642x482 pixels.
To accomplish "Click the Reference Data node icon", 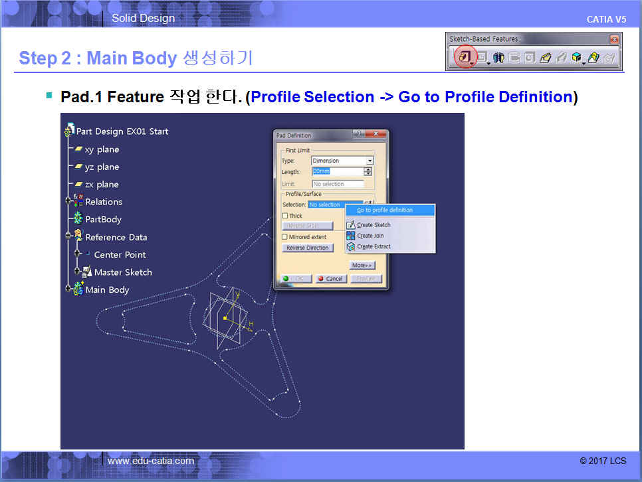I will [x=78, y=235].
